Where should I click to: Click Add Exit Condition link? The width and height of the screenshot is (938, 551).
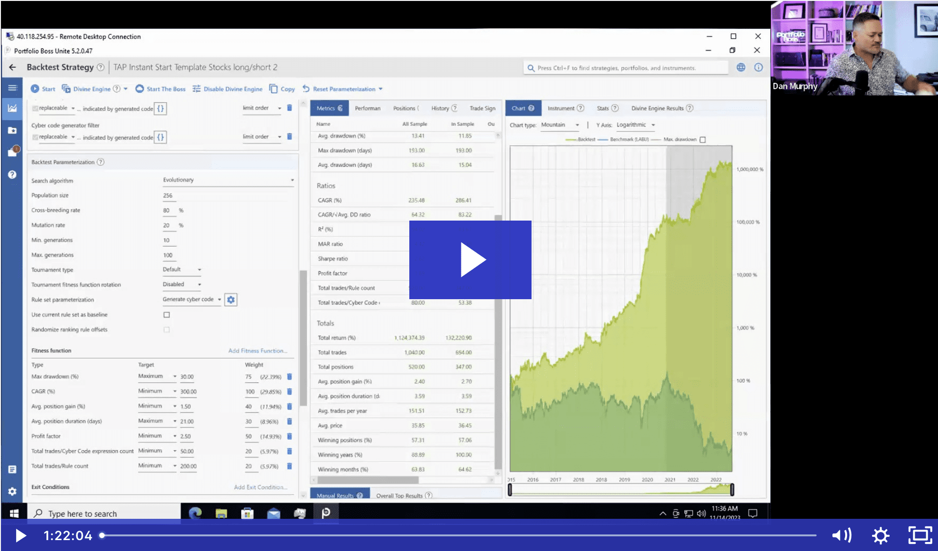coord(261,487)
